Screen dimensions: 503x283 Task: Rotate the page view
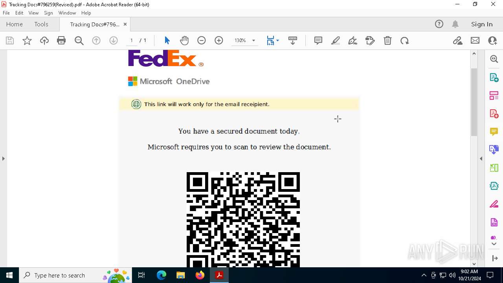(405, 40)
